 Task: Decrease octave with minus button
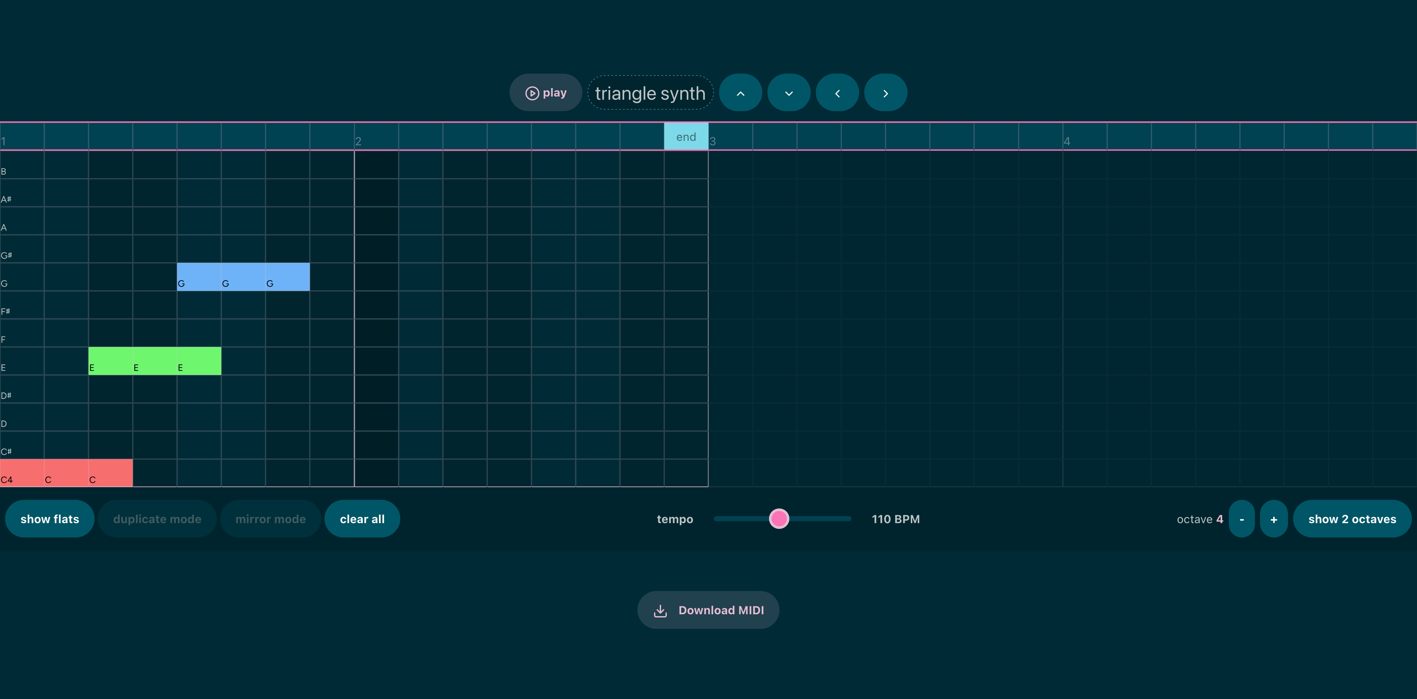[x=1242, y=519]
